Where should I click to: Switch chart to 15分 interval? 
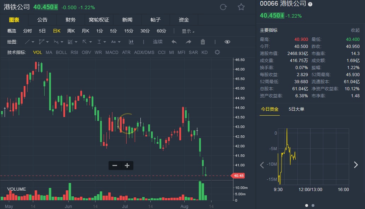pos(128,31)
